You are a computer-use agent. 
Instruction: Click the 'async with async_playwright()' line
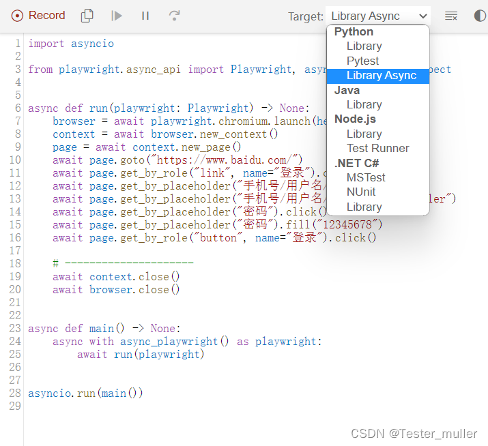[187, 342]
